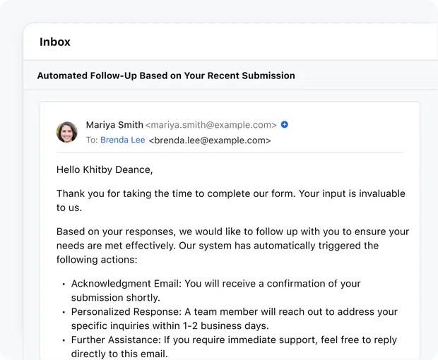Click the 'Further Assistance' bullet item

pos(234,347)
